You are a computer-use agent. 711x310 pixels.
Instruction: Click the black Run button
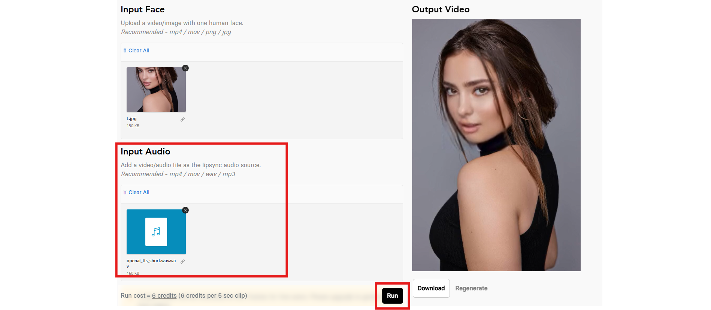pyautogui.click(x=393, y=296)
